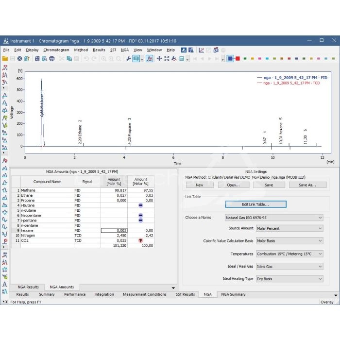Open the Temperatures dropdown

(289, 254)
